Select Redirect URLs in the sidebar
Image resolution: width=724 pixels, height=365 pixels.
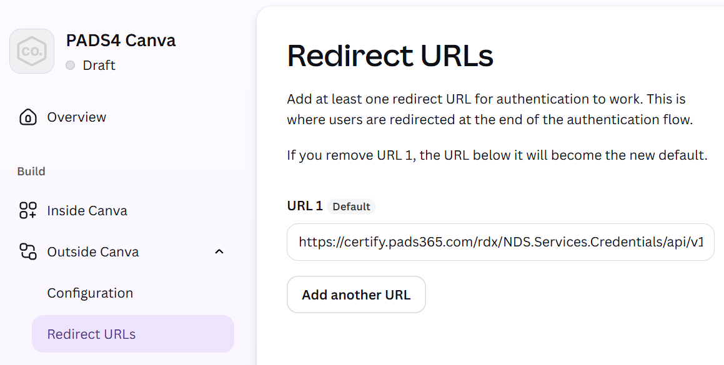[x=133, y=334]
